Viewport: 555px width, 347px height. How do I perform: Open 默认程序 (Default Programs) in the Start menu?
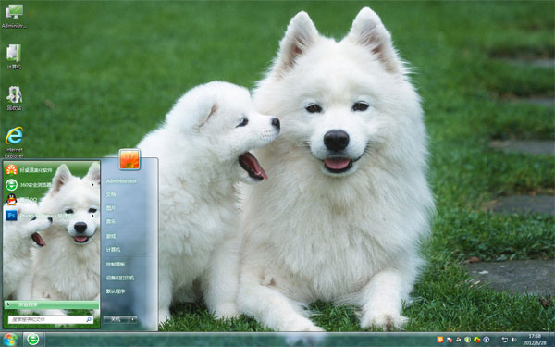116,291
